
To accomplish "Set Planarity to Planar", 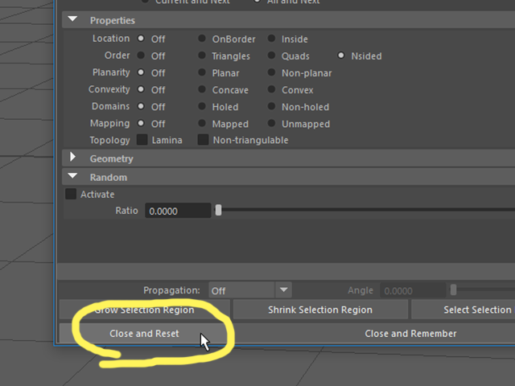I will point(202,72).
